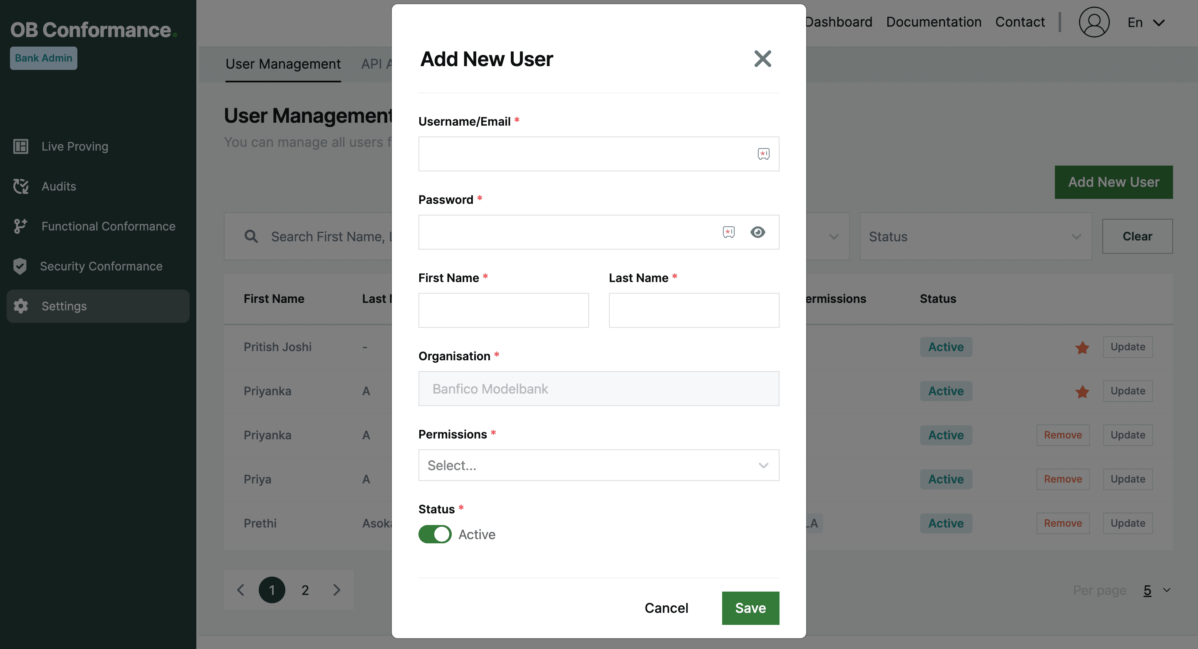Close the Add New User dialog
The image size is (1198, 649).
click(x=762, y=59)
